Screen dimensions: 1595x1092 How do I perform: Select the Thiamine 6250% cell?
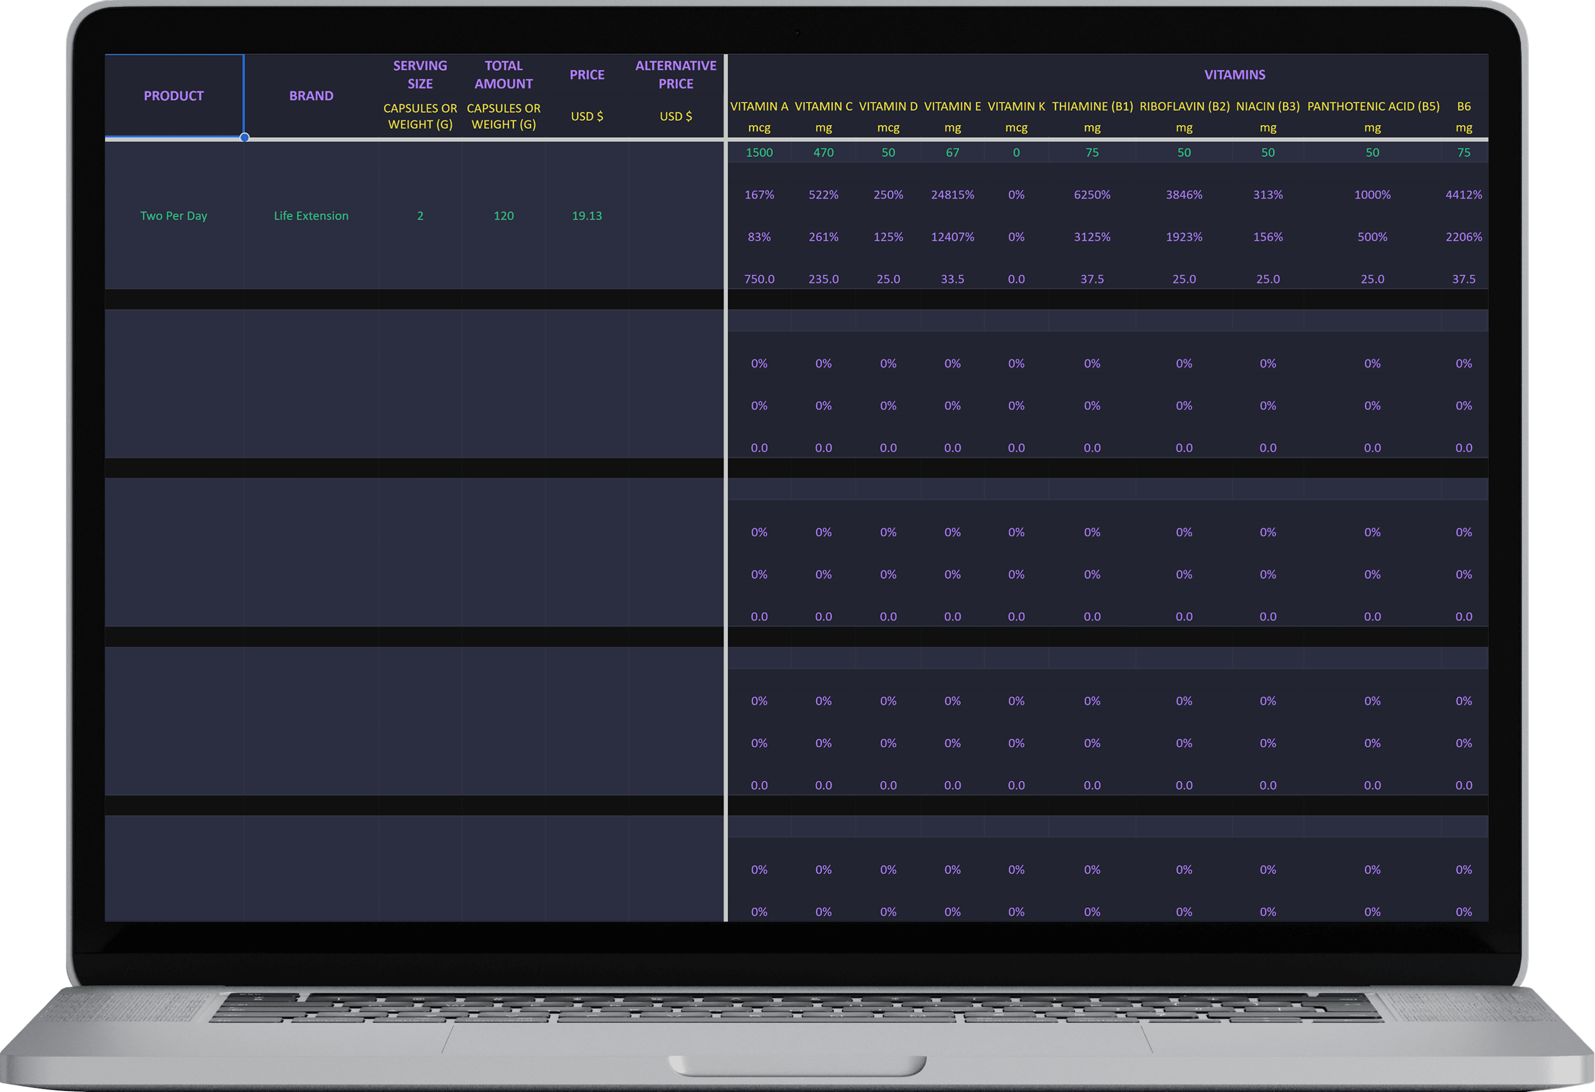coord(1091,195)
